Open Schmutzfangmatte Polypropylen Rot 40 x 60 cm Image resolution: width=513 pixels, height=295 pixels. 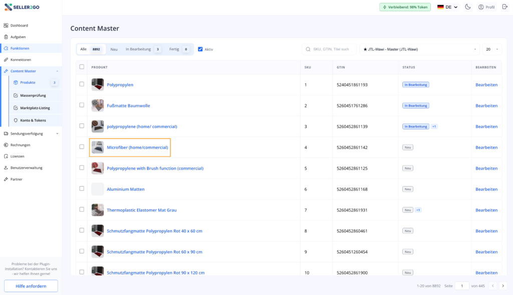coord(154,231)
